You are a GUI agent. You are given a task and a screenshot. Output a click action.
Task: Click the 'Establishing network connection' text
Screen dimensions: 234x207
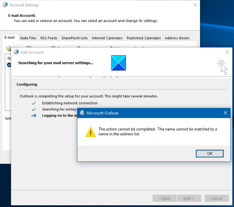pyautogui.click(x=70, y=103)
